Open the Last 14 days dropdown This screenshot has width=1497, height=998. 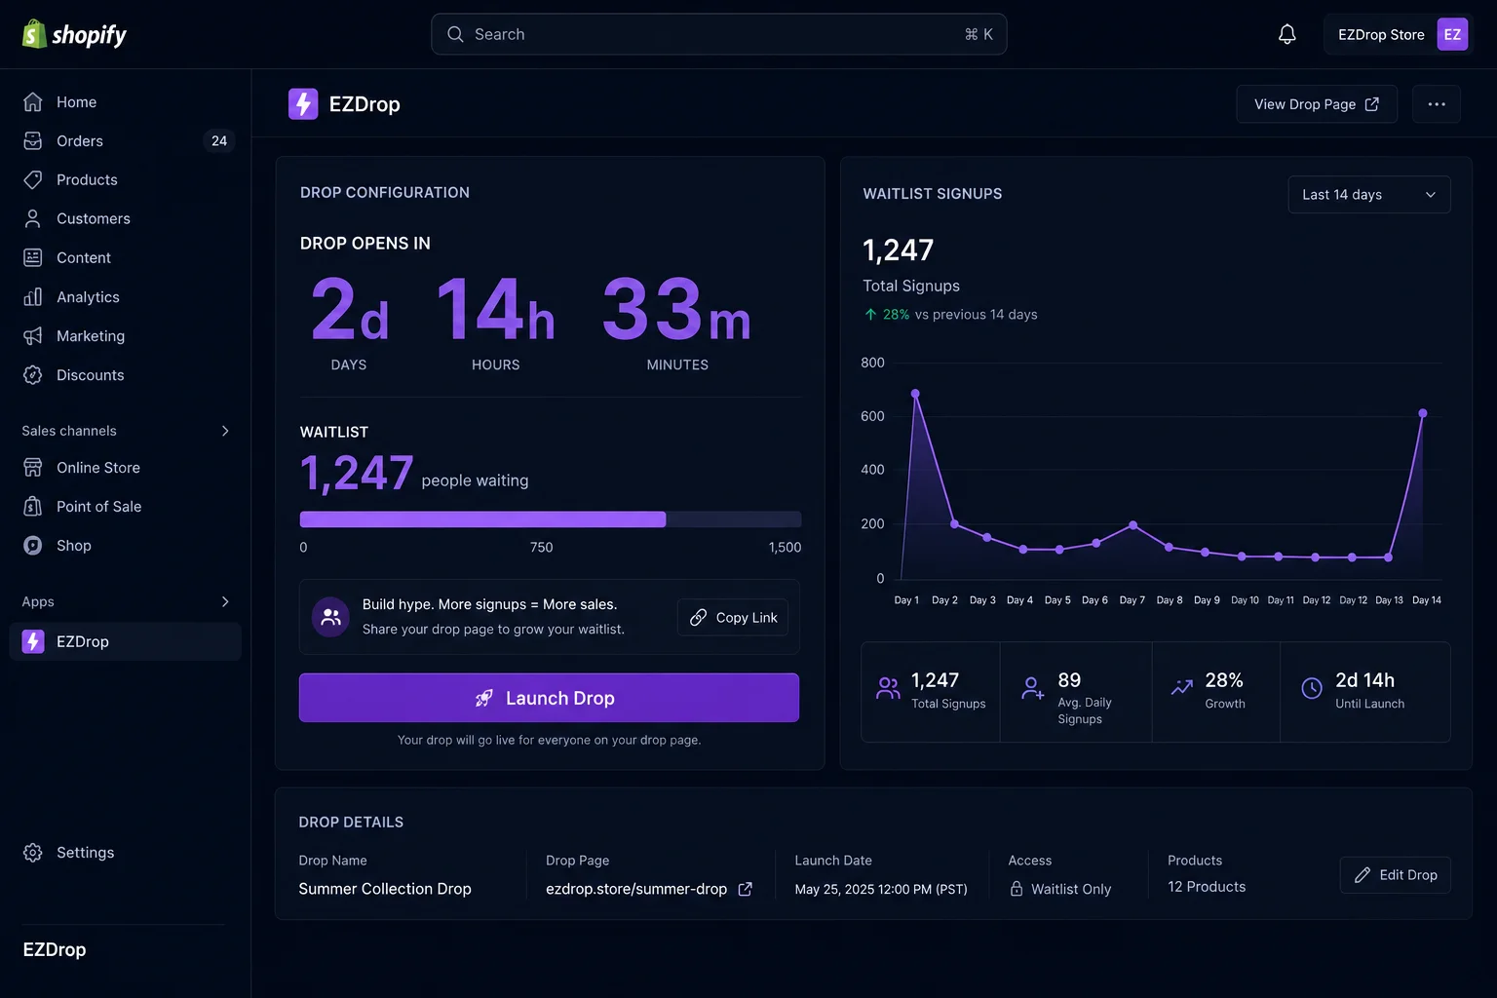1368,194
